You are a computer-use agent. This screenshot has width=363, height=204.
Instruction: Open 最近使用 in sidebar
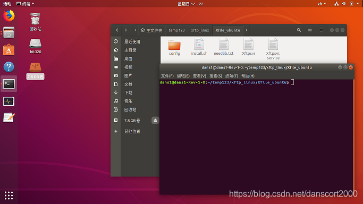[136, 41]
